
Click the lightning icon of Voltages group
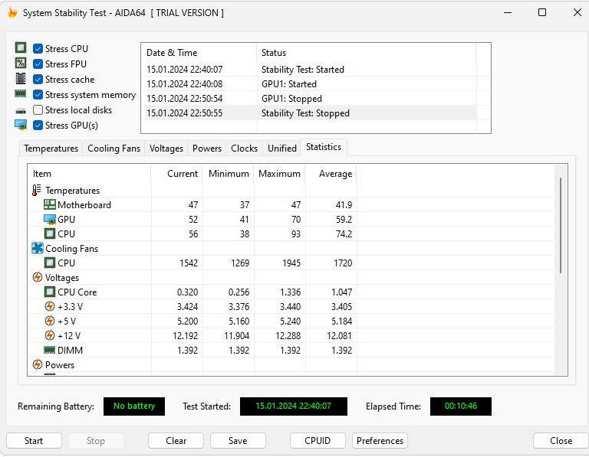point(37,277)
